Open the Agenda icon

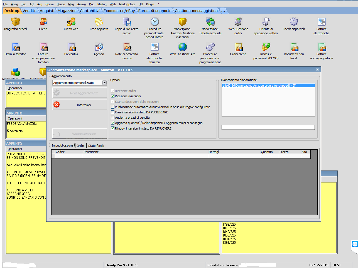99,47
